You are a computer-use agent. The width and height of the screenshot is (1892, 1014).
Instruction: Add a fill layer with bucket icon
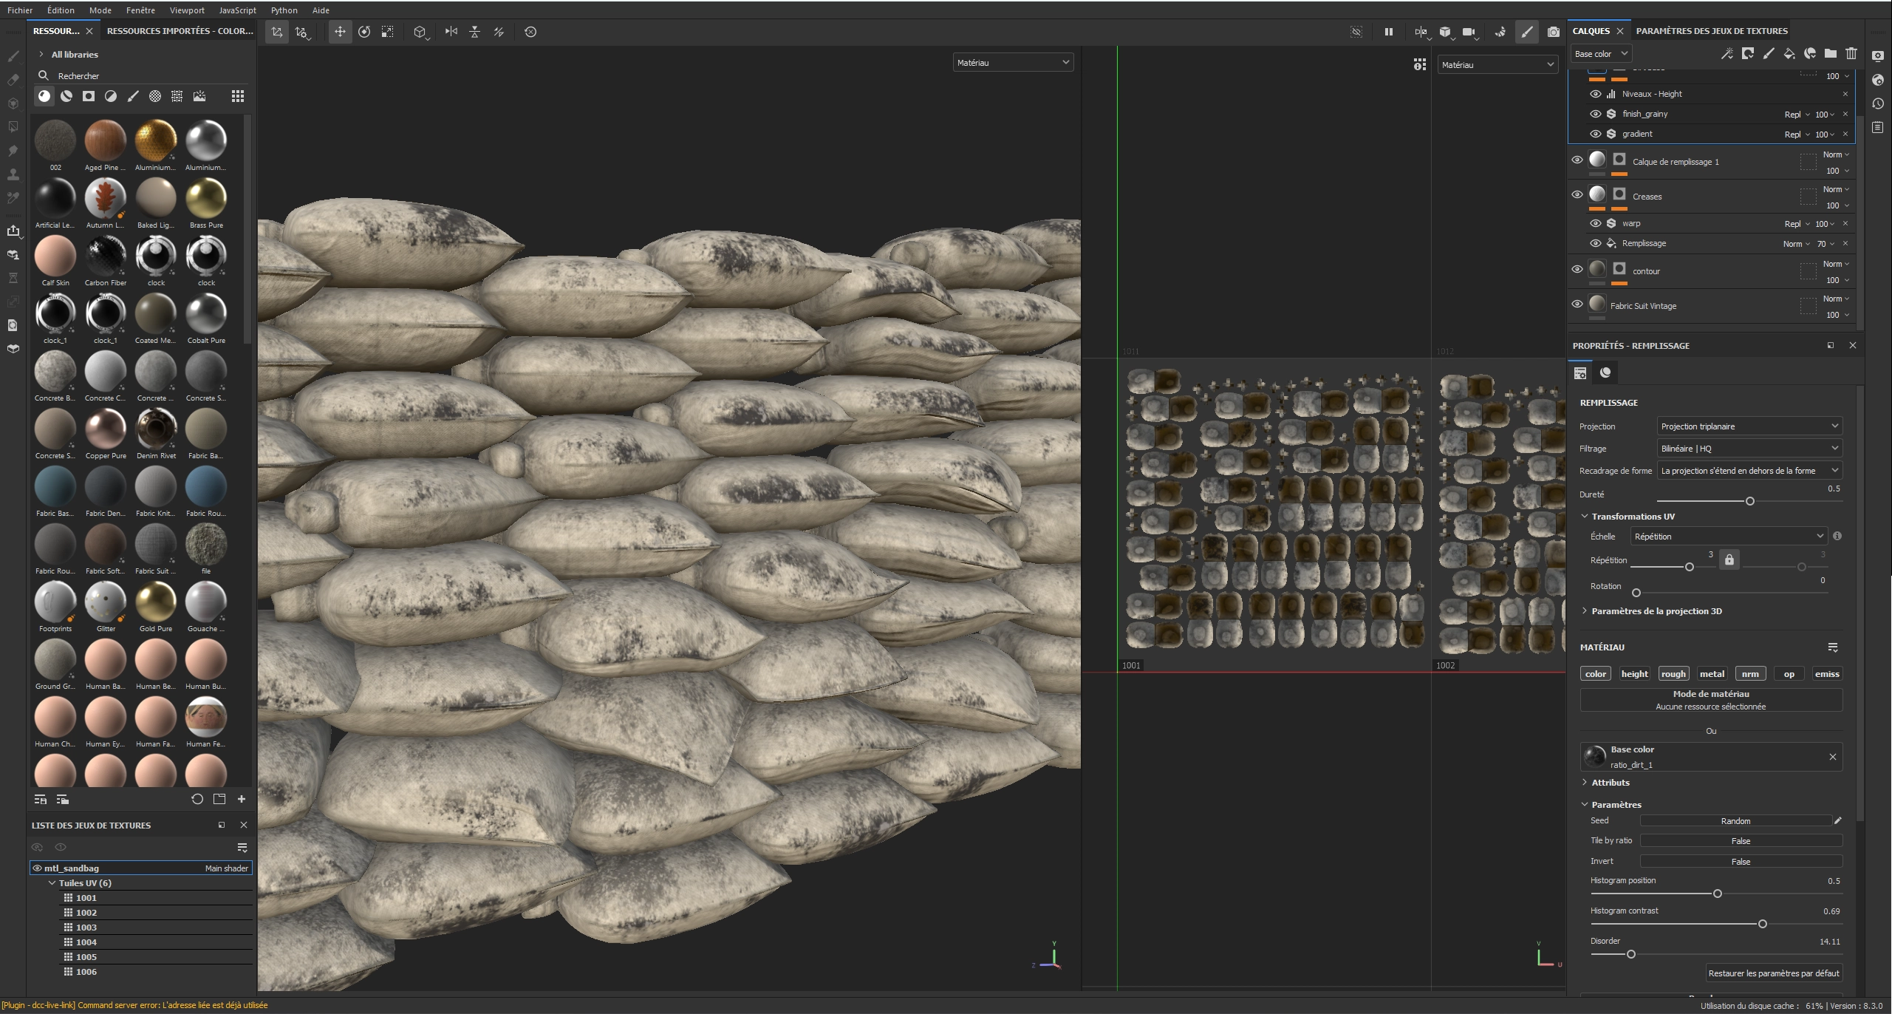[1789, 53]
